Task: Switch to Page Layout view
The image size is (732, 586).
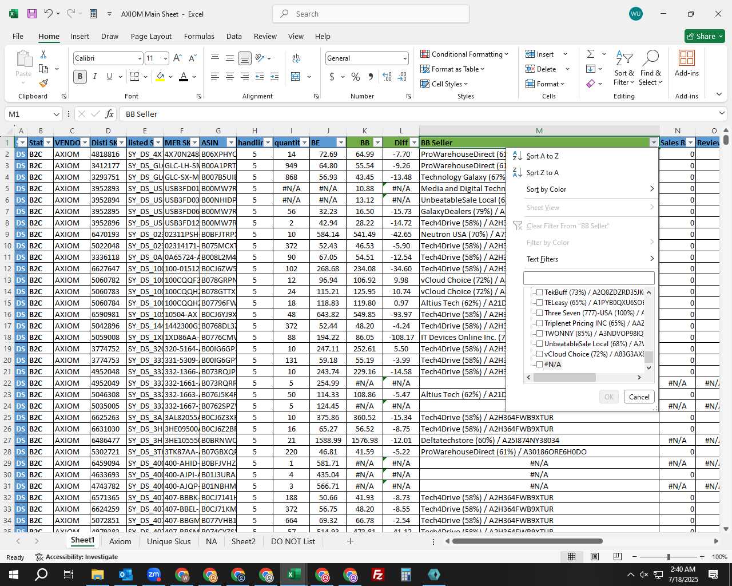Action: click(595, 556)
